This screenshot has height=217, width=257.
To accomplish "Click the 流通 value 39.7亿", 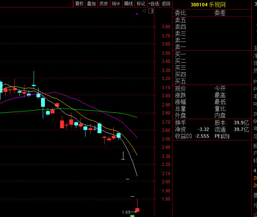I will [x=241, y=129].
